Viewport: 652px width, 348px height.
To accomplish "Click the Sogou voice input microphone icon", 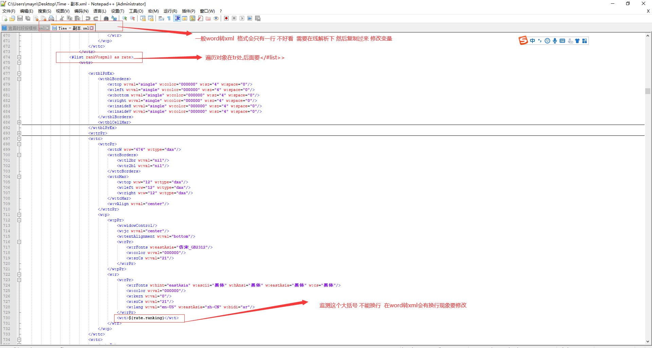I will pyautogui.click(x=555, y=41).
